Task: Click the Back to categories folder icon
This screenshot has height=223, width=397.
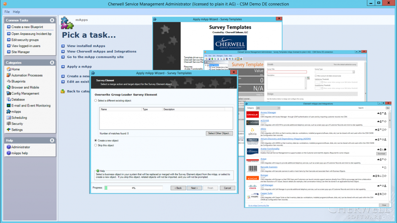Action: (63, 91)
